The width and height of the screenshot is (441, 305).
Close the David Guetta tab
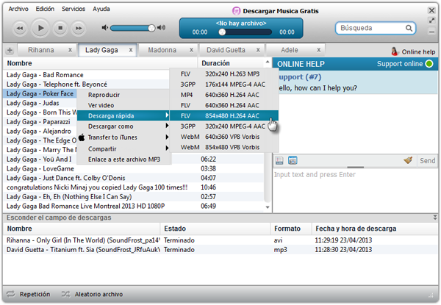(258, 50)
